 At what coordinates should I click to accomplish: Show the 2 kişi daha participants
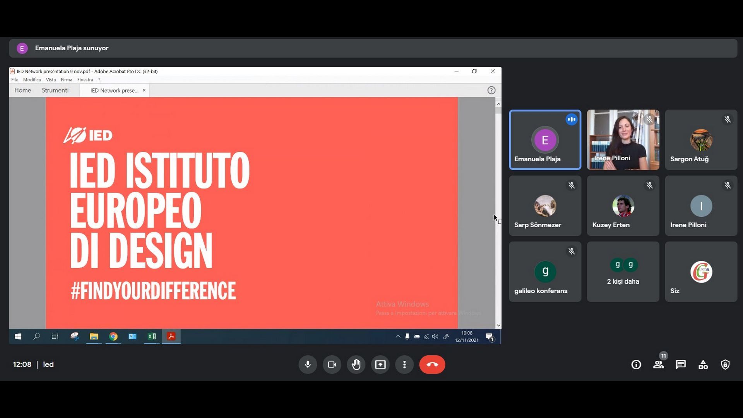point(623,272)
